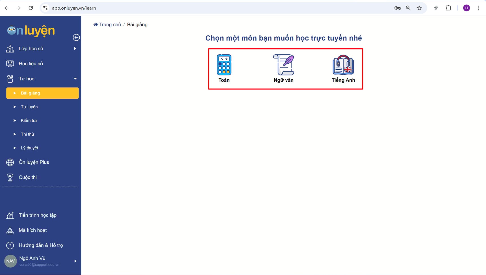
Task: Click the Cuộc thi trophy icon
Action: (x=10, y=177)
